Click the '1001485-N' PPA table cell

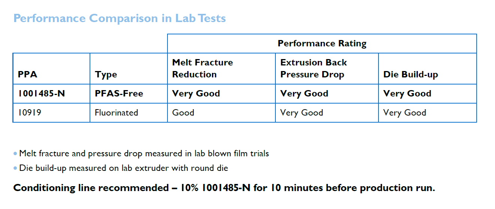[41, 93]
